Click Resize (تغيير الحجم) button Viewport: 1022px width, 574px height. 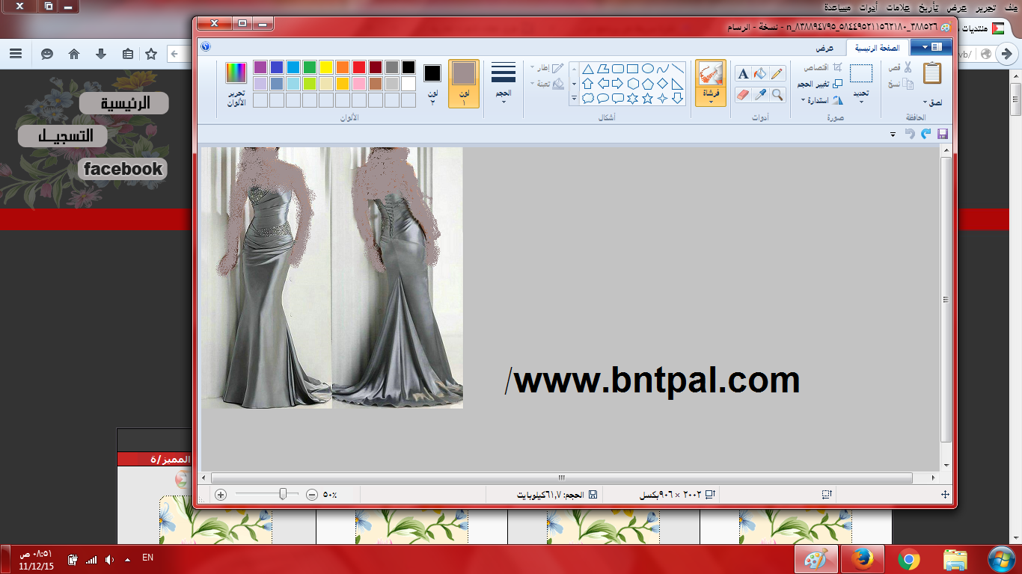(820, 84)
